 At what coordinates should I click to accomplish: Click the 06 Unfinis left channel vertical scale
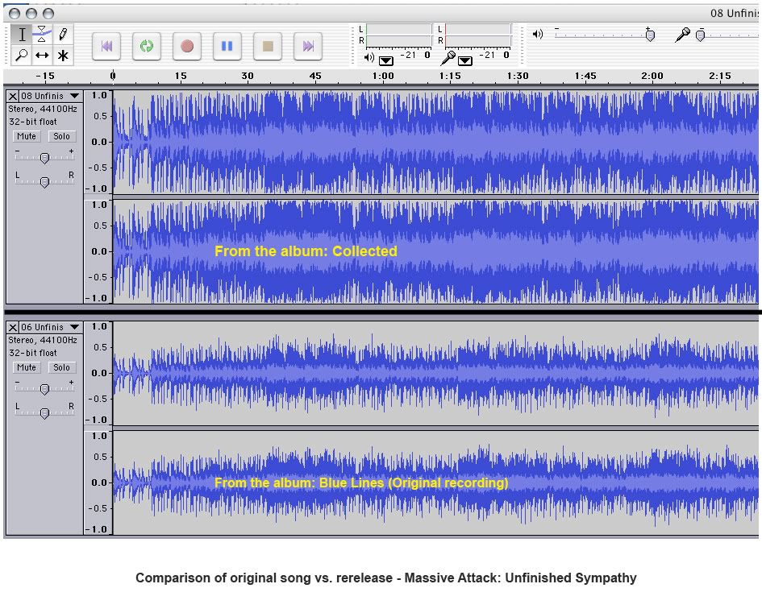[98, 373]
